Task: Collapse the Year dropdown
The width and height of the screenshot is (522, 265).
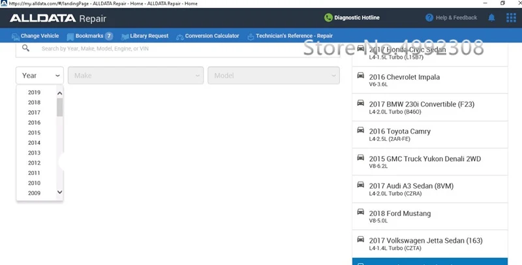Action: (40, 76)
